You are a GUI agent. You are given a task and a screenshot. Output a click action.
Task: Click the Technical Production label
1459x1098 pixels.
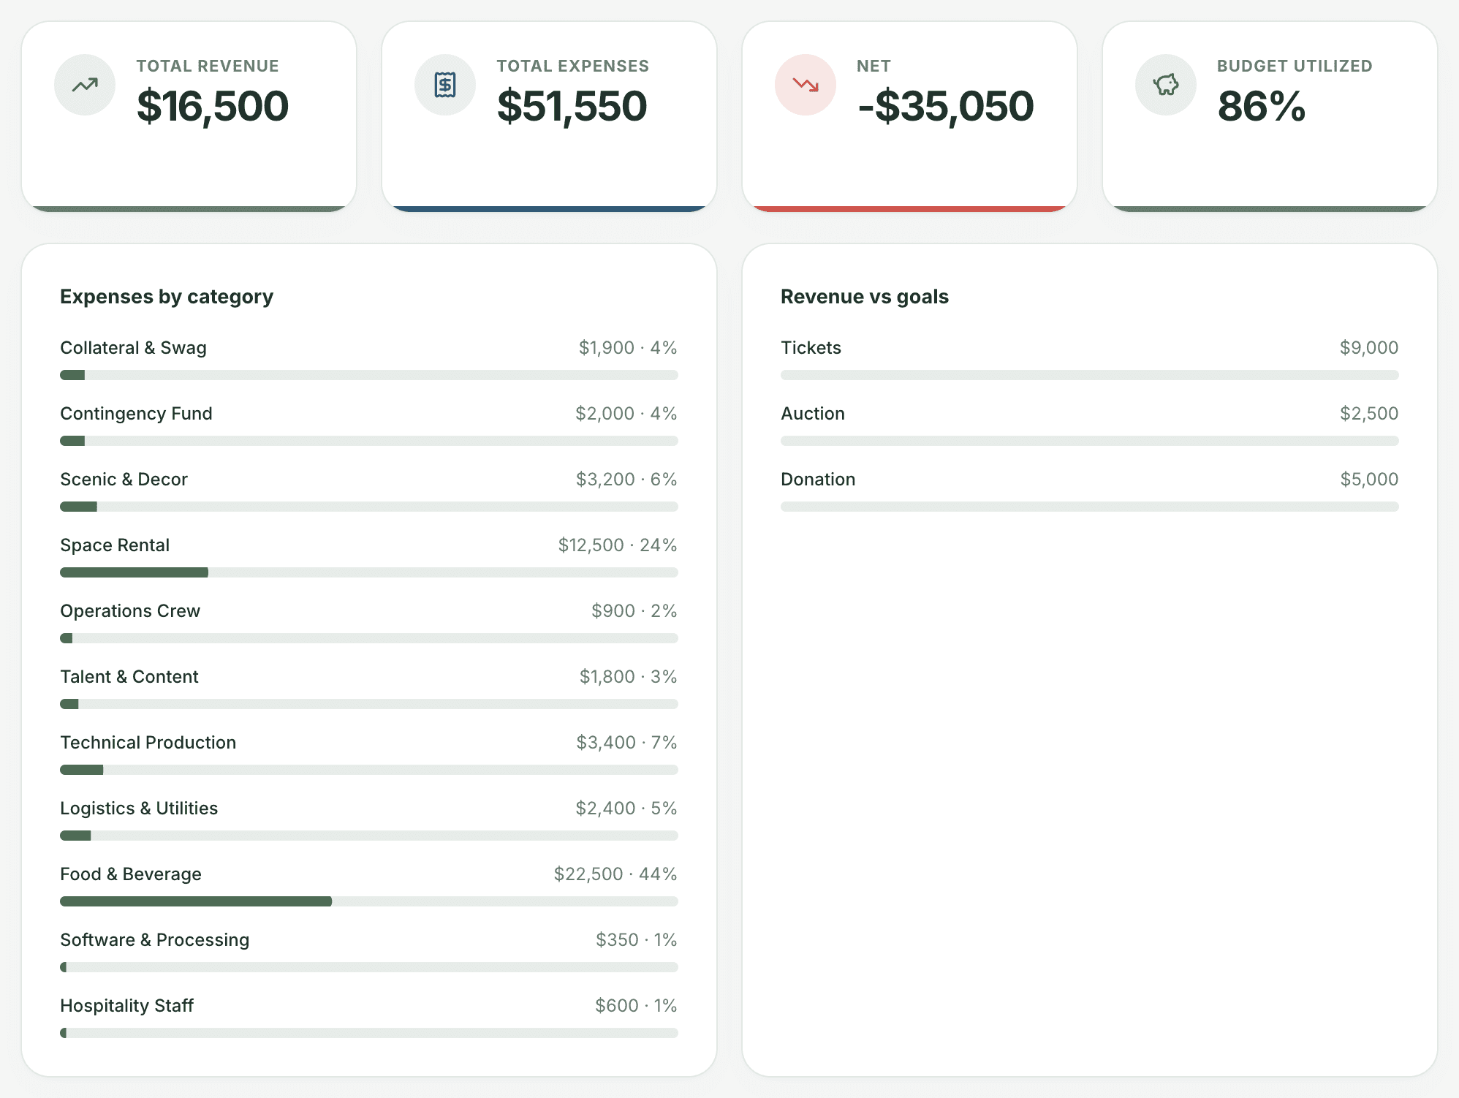click(x=148, y=743)
